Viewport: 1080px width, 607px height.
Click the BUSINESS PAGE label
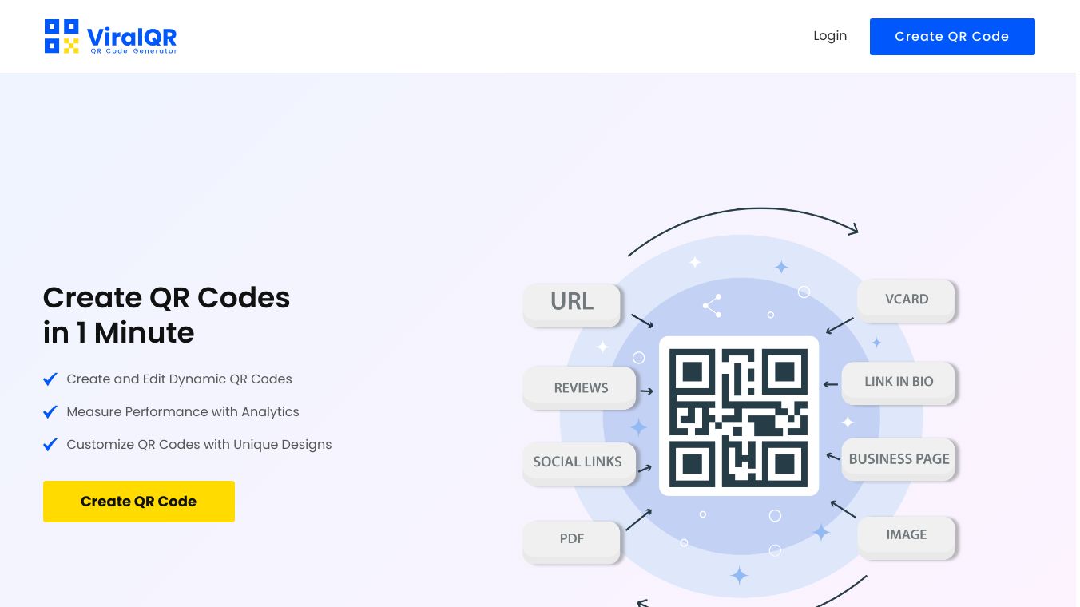(899, 459)
